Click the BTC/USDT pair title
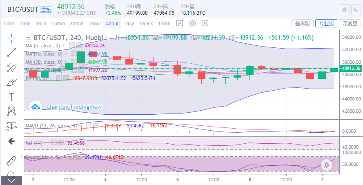363x185 pixels. tap(23, 9)
